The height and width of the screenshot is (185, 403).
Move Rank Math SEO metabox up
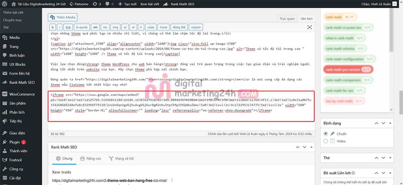click(x=298, y=147)
